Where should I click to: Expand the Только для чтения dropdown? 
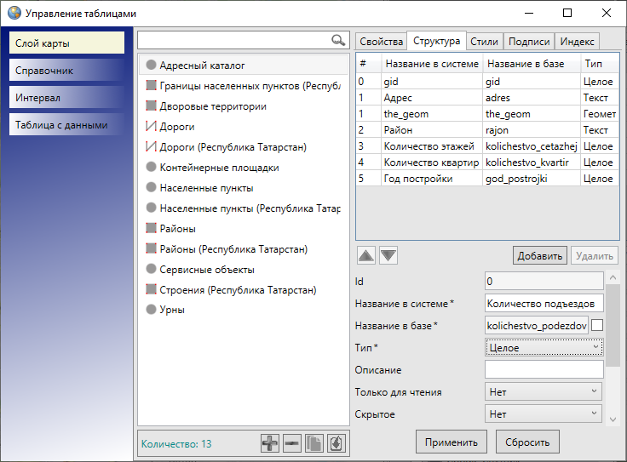coord(544,392)
